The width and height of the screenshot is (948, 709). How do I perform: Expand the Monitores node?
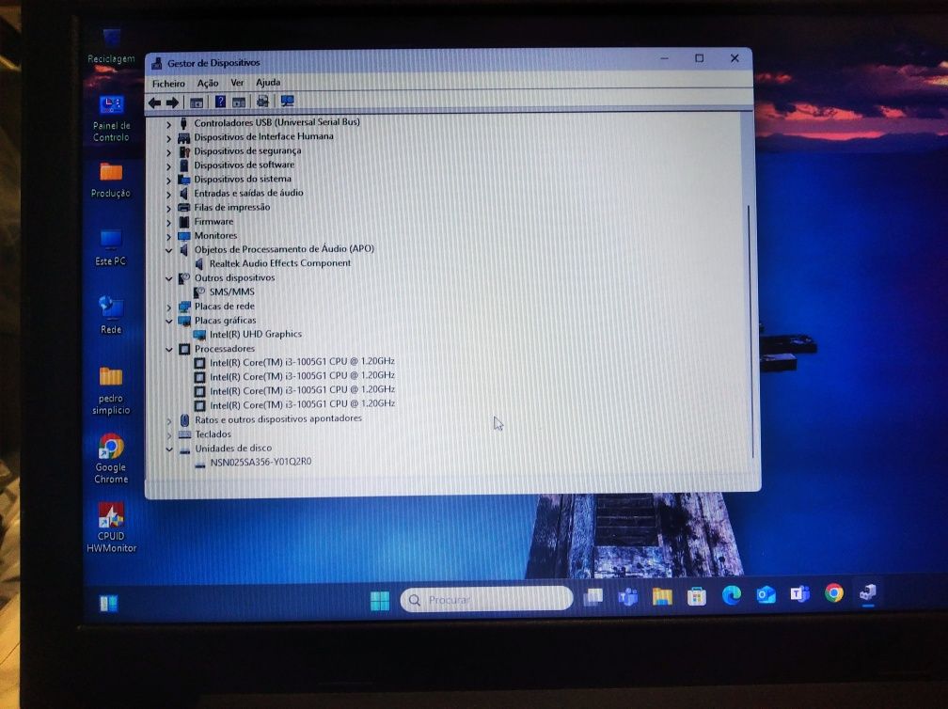(168, 236)
